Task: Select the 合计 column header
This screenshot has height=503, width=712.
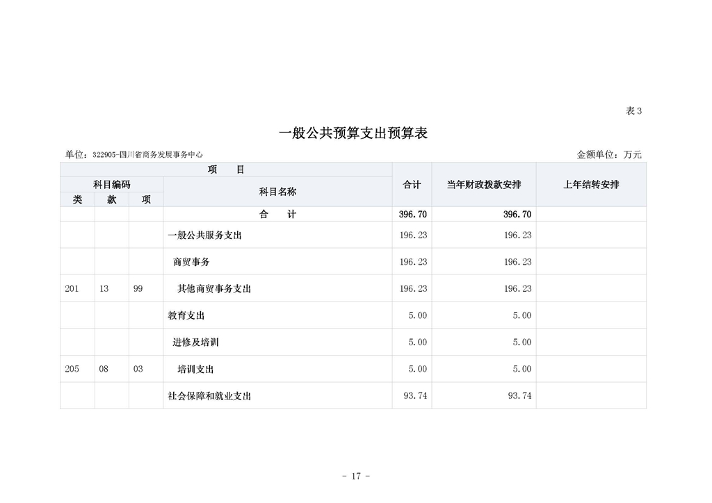Action: tap(412, 185)
